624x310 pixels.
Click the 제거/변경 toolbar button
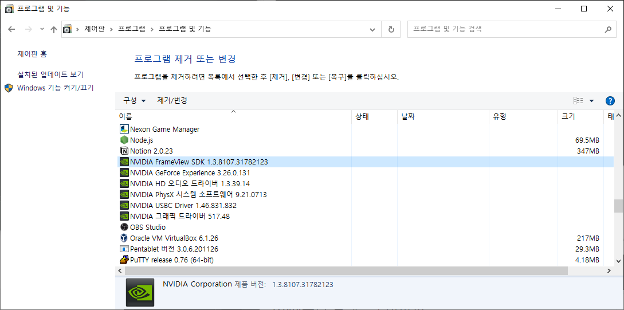point(172,101)
